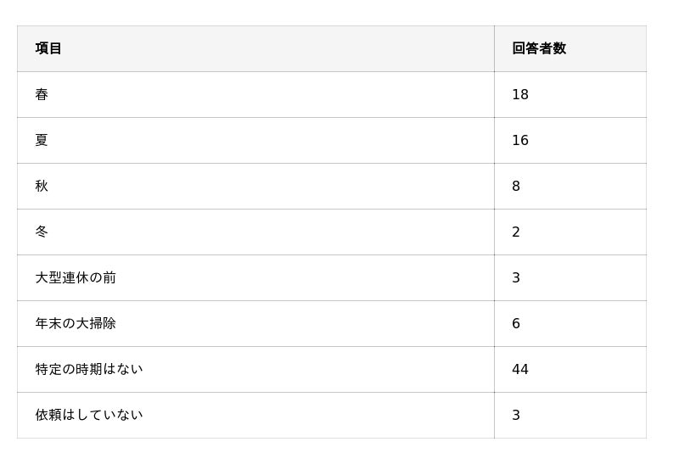
Task: Select the 年末の大掃除 cell
Action: point(76,323)
